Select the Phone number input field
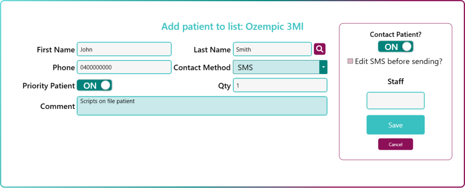The height and width of the screenshot is (188, 465). (x=124, y=67)
